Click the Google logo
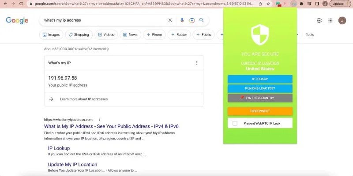The height and width of the screenshot is (176, 353). [x=17, y=20]
